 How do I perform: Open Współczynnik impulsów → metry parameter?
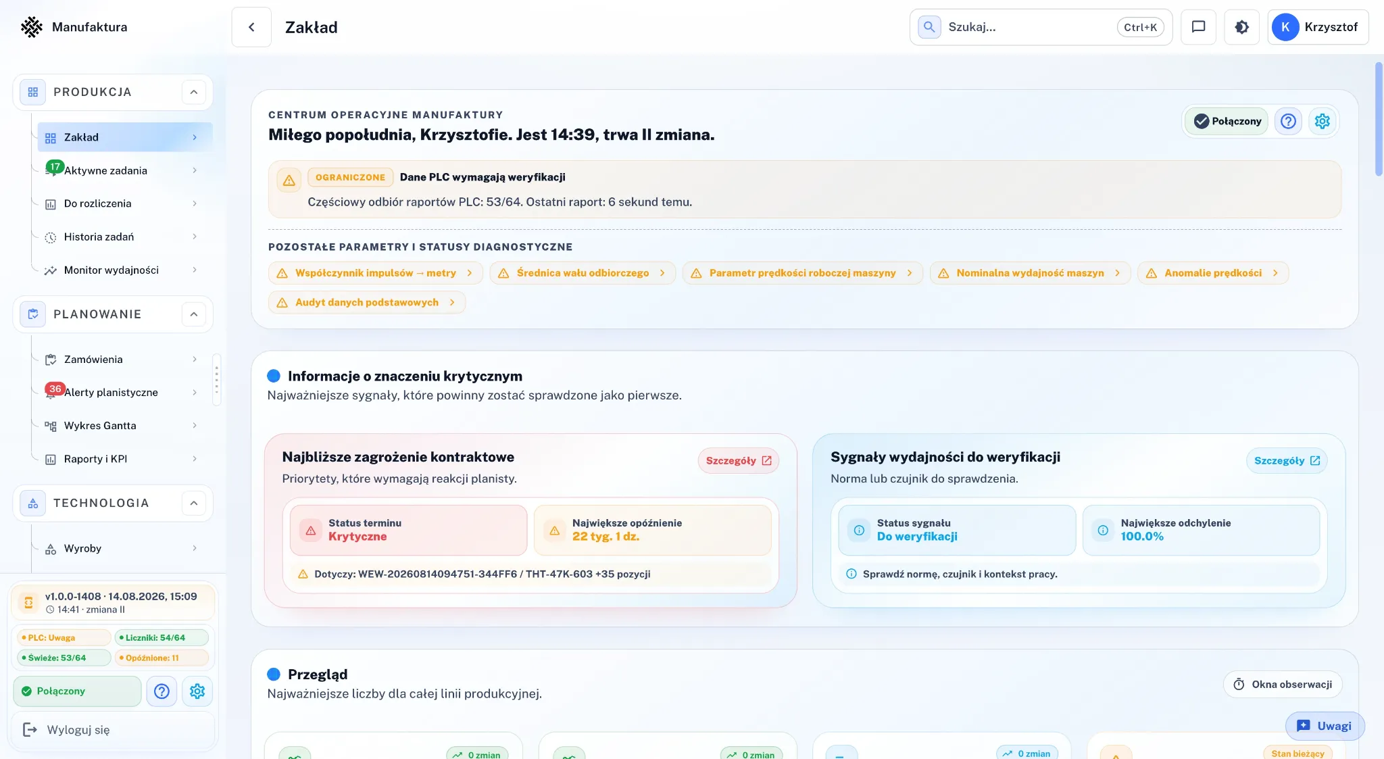coord(375,273)
